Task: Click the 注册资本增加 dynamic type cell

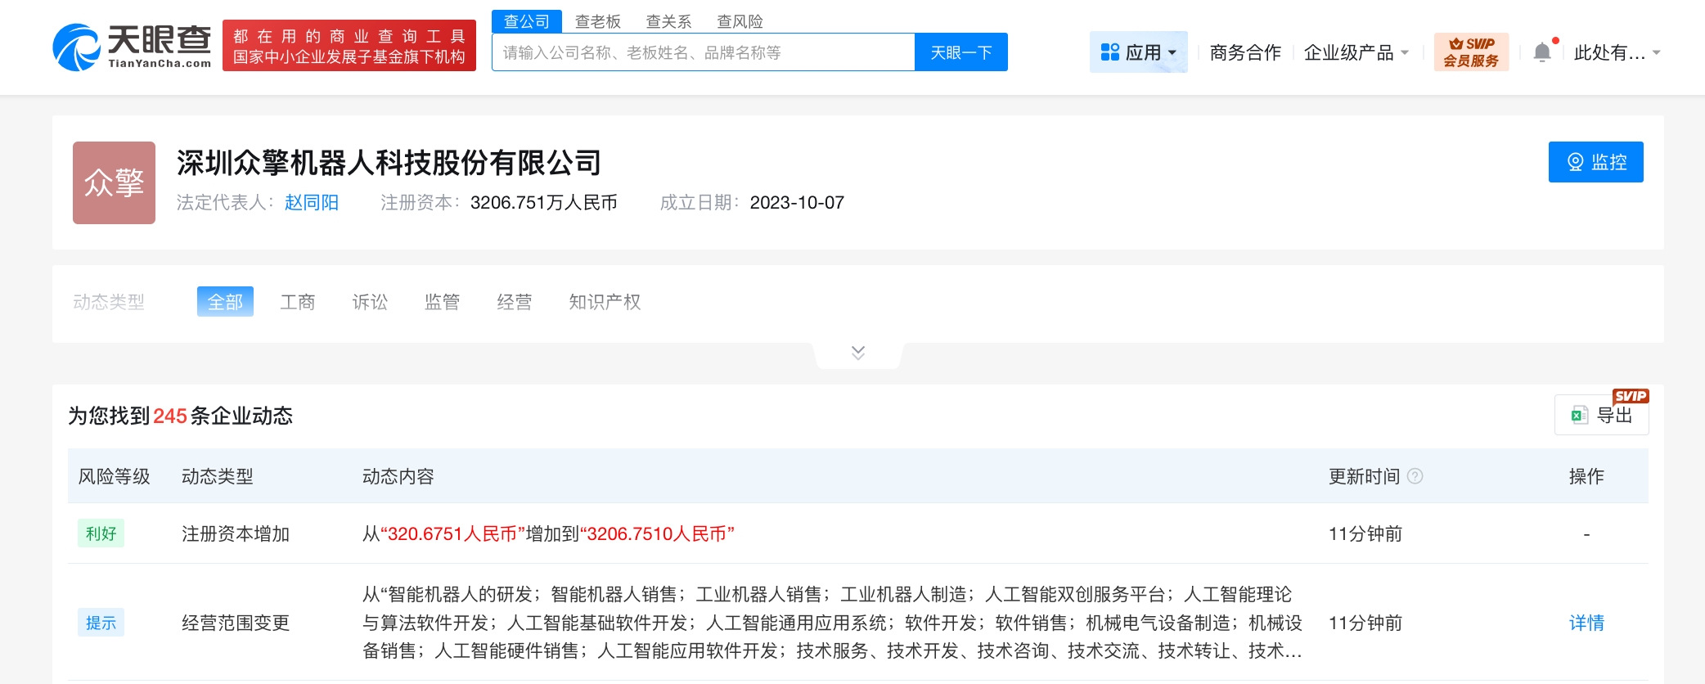Action: pos(236,534)
